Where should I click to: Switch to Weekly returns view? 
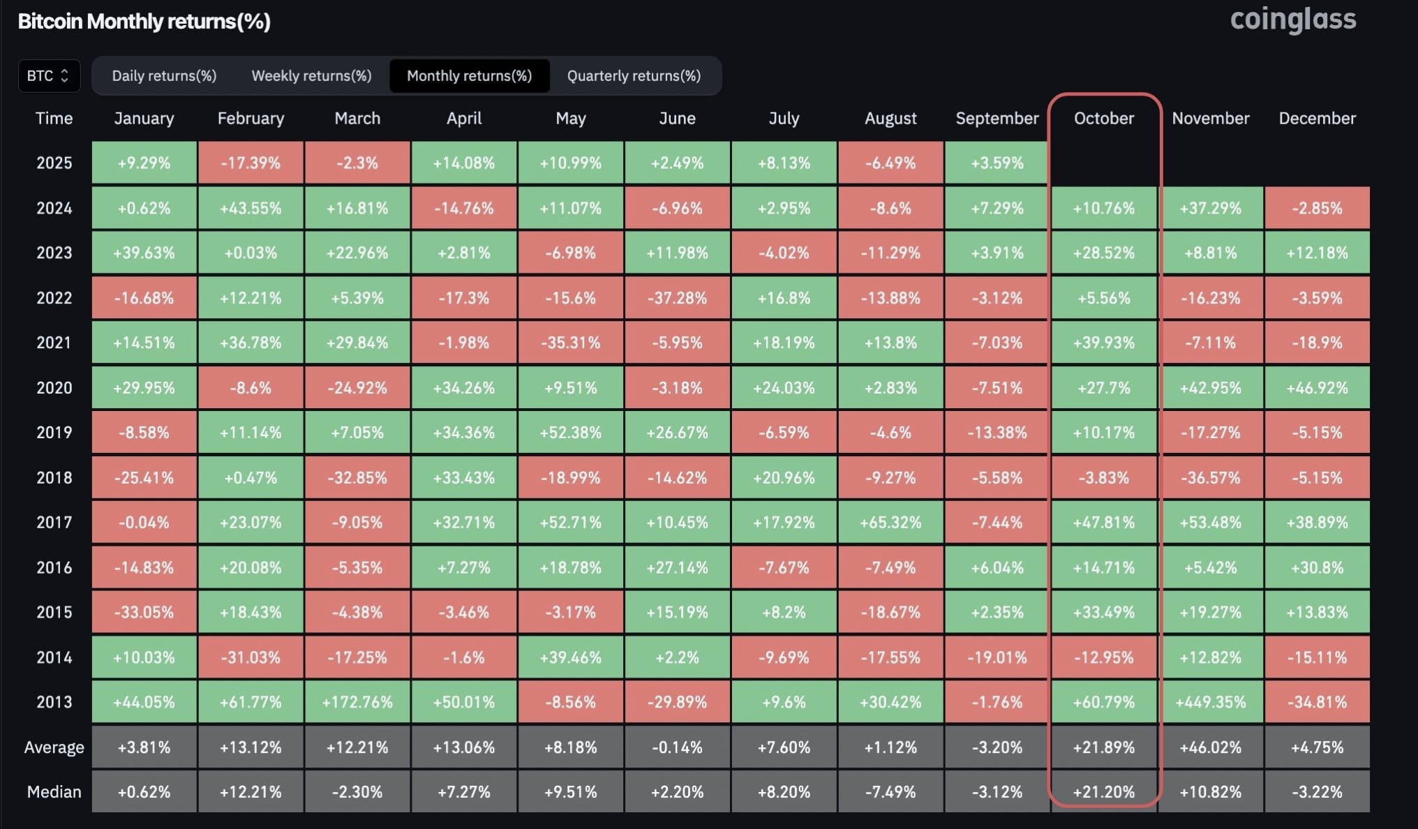[x=311, y=76]
